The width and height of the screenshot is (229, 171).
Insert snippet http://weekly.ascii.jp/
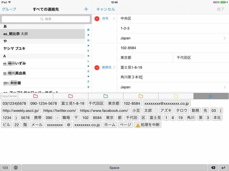21,111
